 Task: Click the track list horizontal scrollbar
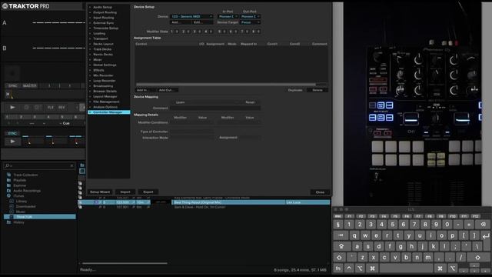(125, 263)
